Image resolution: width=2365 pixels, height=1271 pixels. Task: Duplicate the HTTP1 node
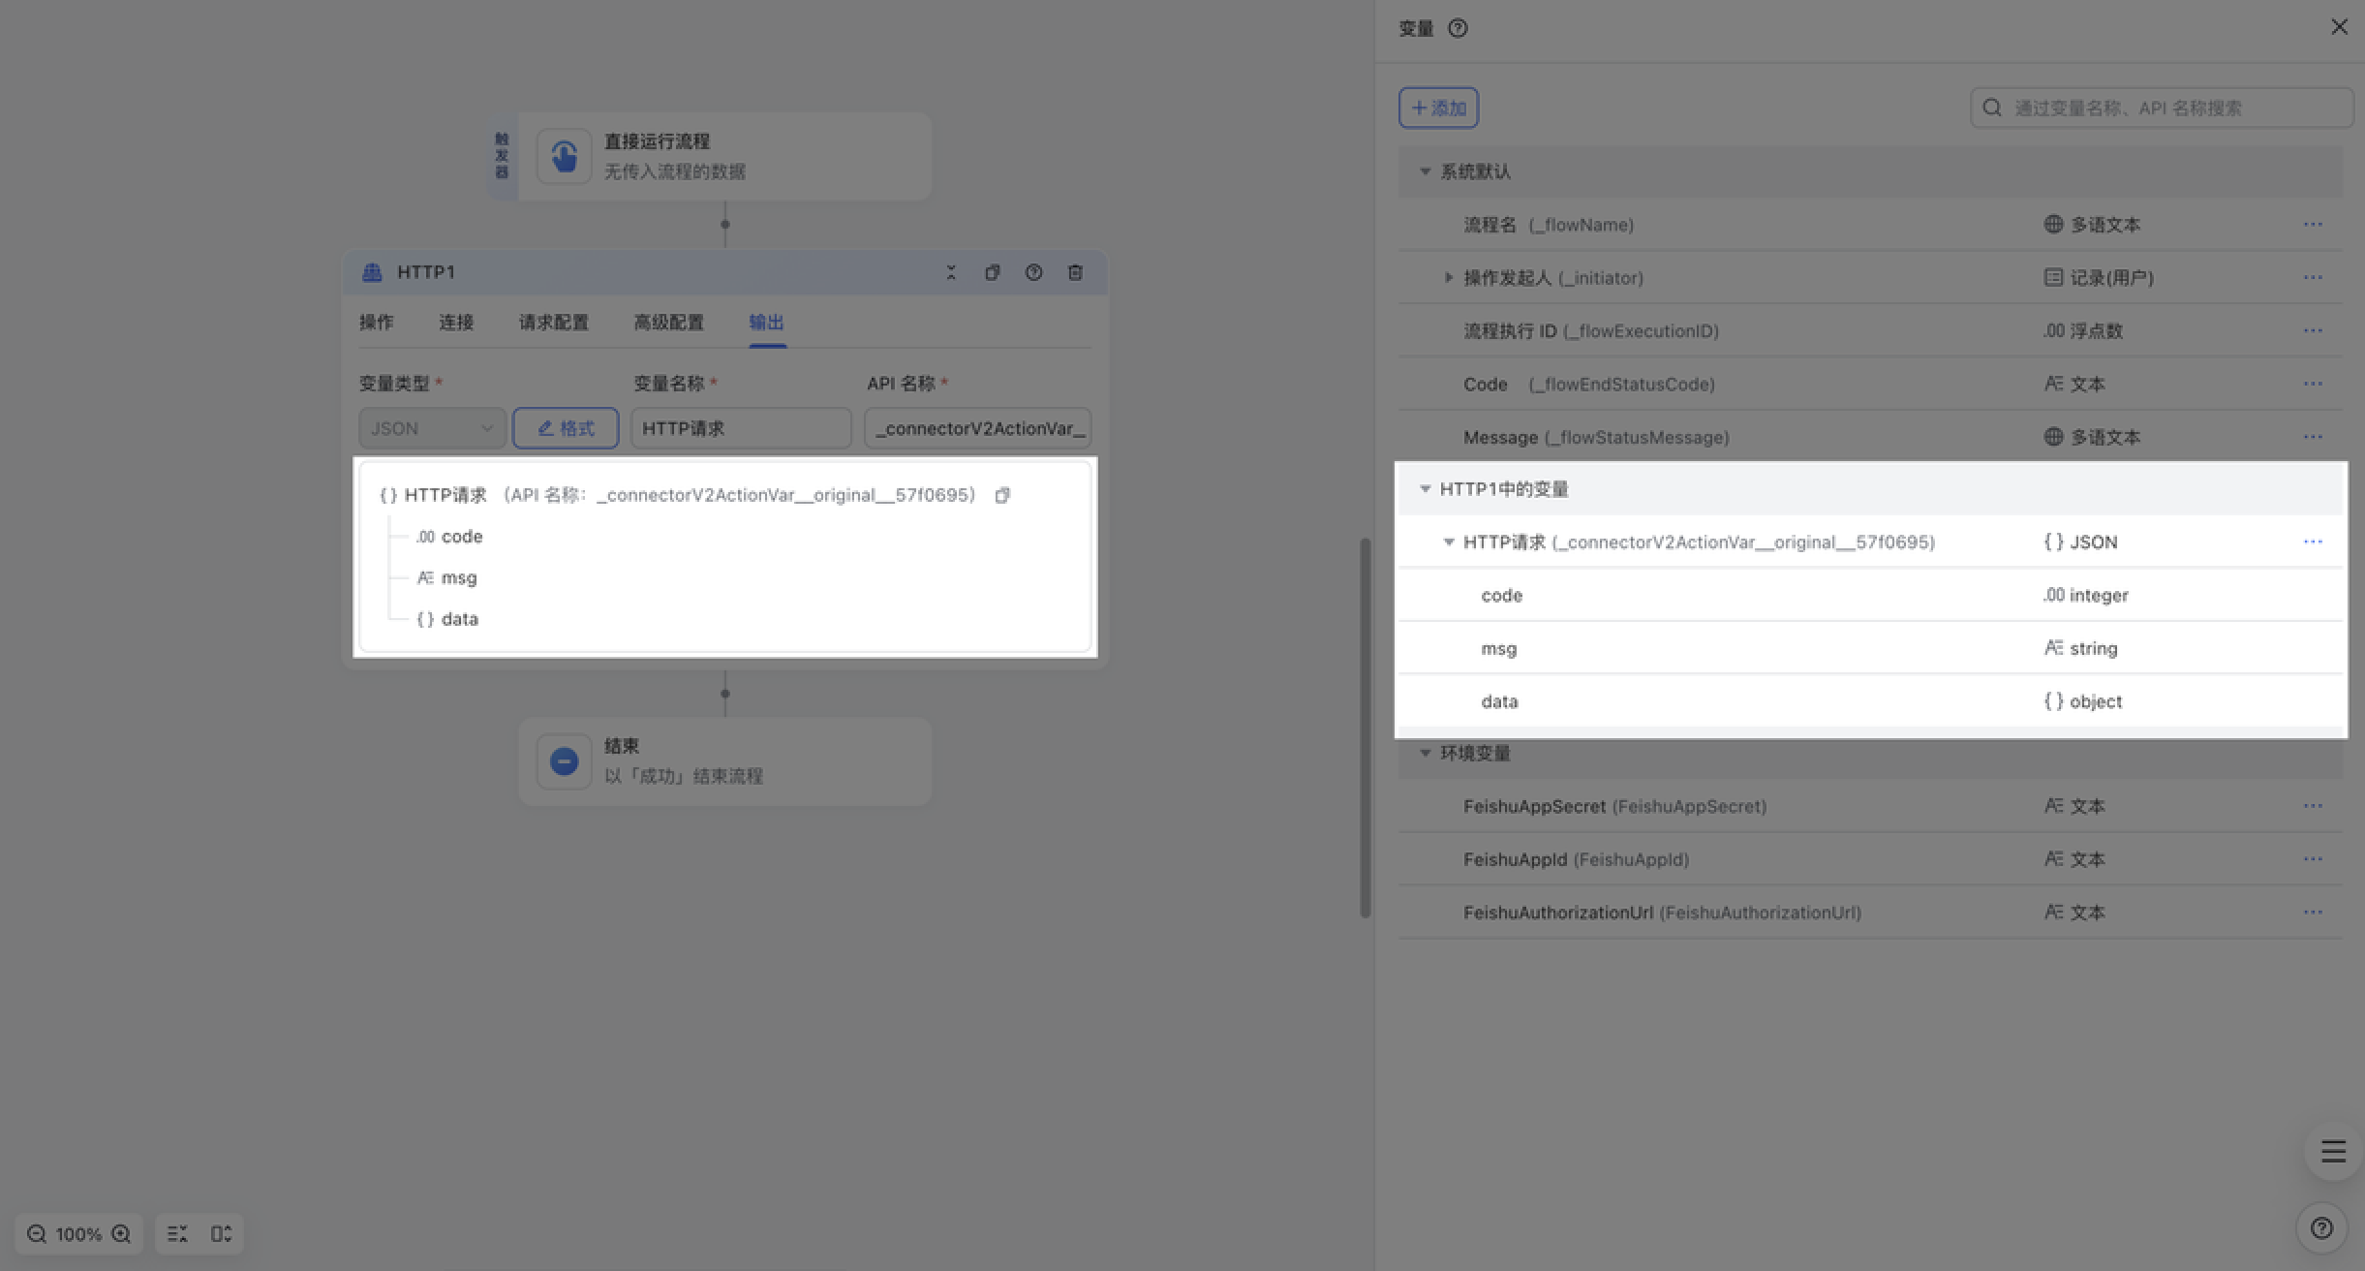tap(992, 272)
